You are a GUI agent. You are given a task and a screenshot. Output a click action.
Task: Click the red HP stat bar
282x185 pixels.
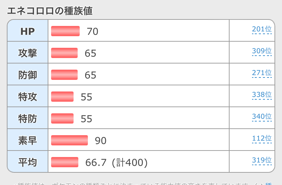point(65,31)
